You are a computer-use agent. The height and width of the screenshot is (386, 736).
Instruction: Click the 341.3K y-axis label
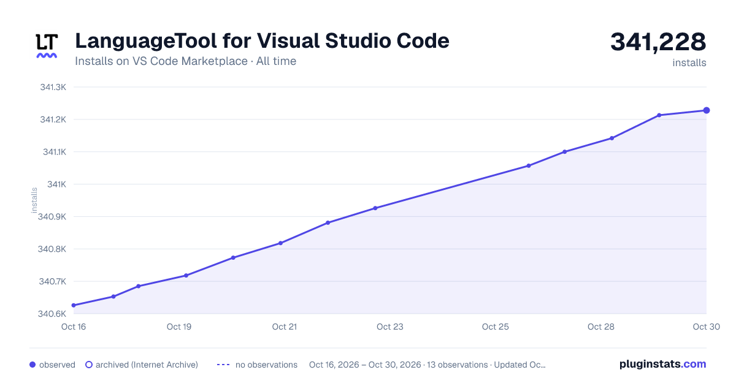click(x=53, y=87)
